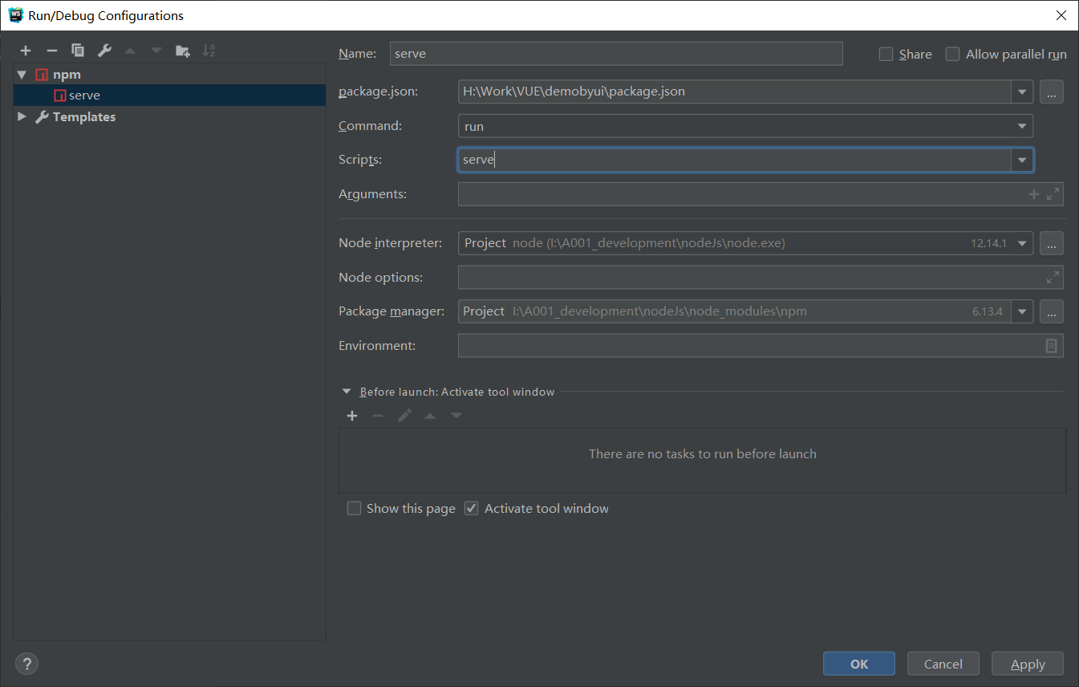Viewport: 1079px width, 687px height.
Task: Click "There are no tasks to run" message
Action: 703,453
